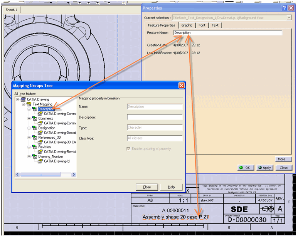The width and height of the screenshot is (298, 237).
Task: Switch to the Graphic tab
Action: (x=187, y=25)
